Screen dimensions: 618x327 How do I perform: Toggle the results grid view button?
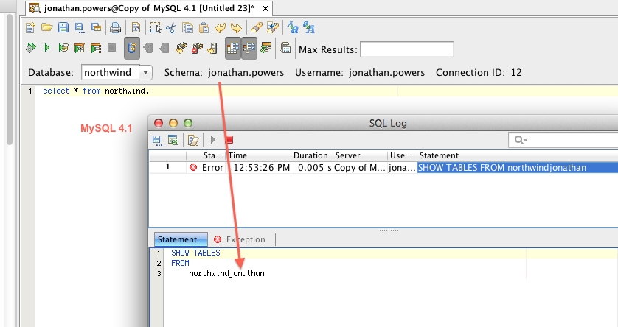tap(232, 49)
